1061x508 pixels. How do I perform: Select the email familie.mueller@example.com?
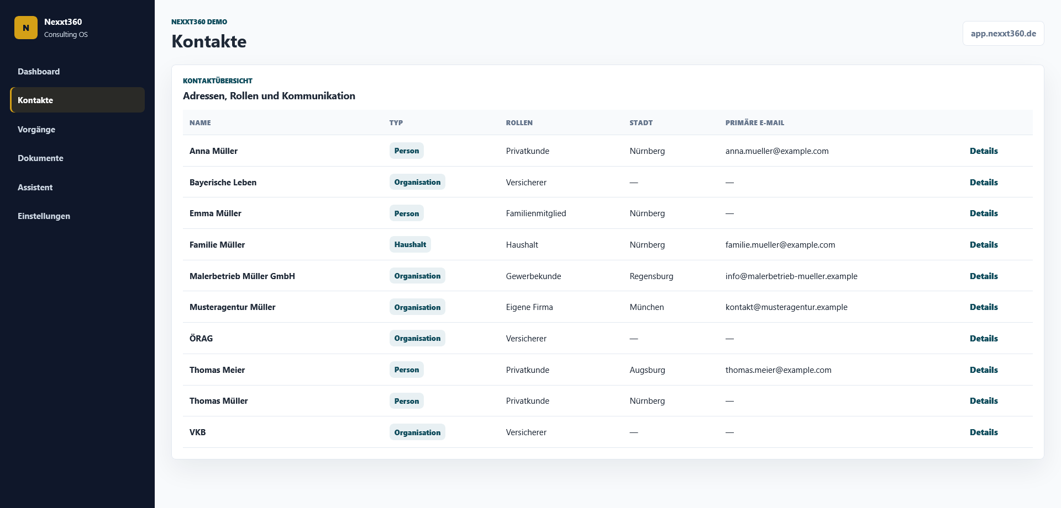pyautogui.click(x=780, y=245)
